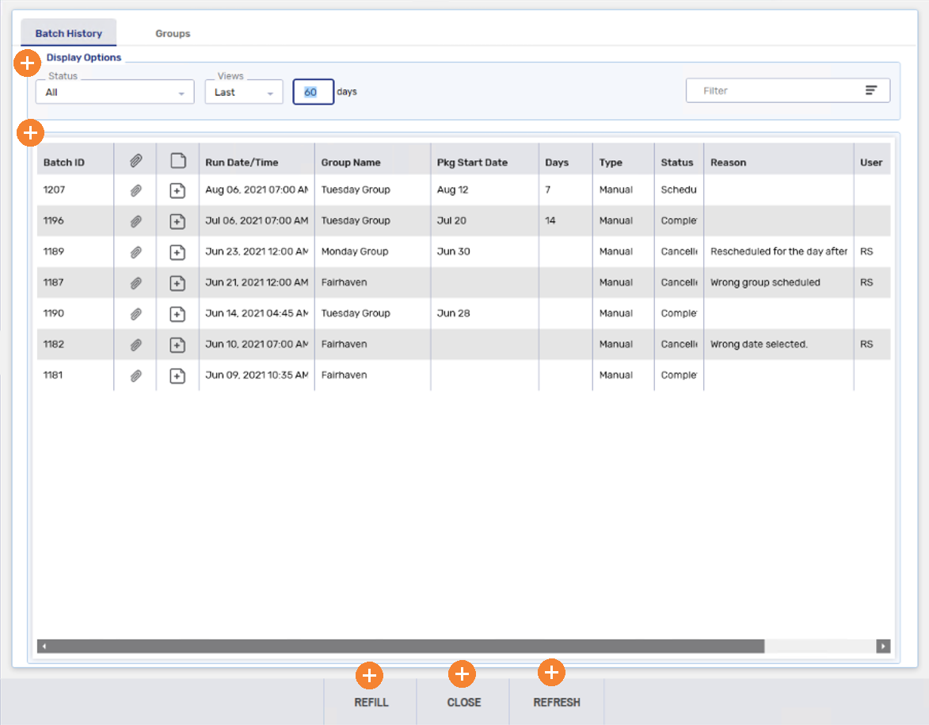Image resolution: width=929 pixels, height=725 pixels.
Task: Open the Status dropdown showing All
Action: click(x=114, y=91)
